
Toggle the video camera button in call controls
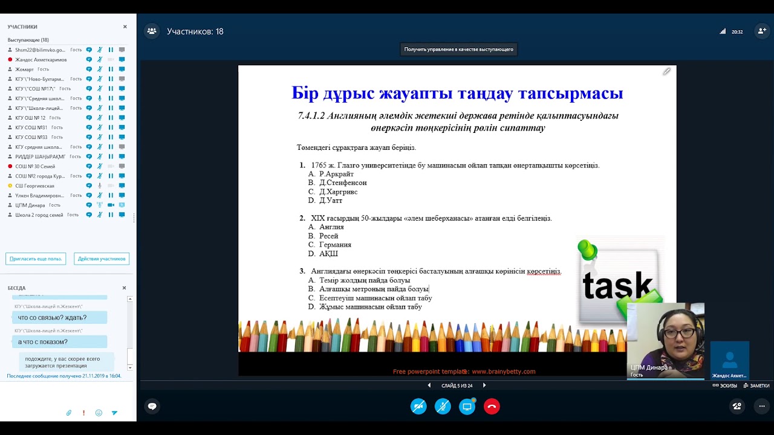[x=418, y=407]
